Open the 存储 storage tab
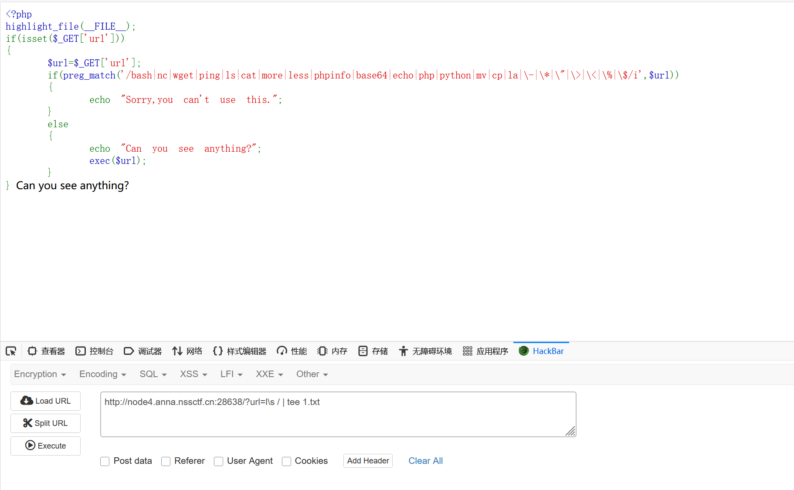The width and height of the screenshot is (794, 490). click(x=373, y=351)
